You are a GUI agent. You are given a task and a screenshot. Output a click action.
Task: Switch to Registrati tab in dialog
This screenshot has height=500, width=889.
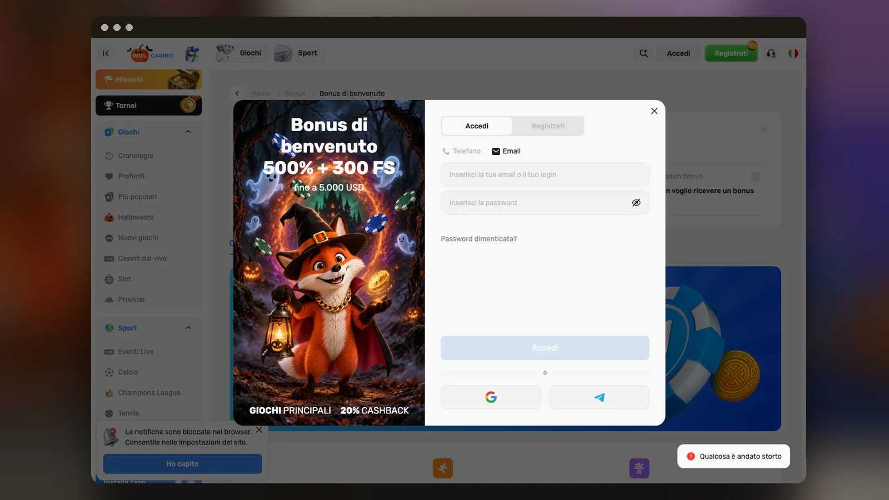pos(548,126)
